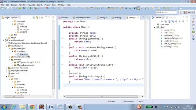Viewport: 196px width, 110px height.
Task: Click Writable status bar entry
Action: [111, 102]
